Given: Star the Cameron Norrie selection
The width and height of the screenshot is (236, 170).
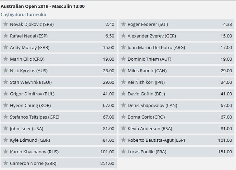Looking at the screenshot, I should 5,163.
